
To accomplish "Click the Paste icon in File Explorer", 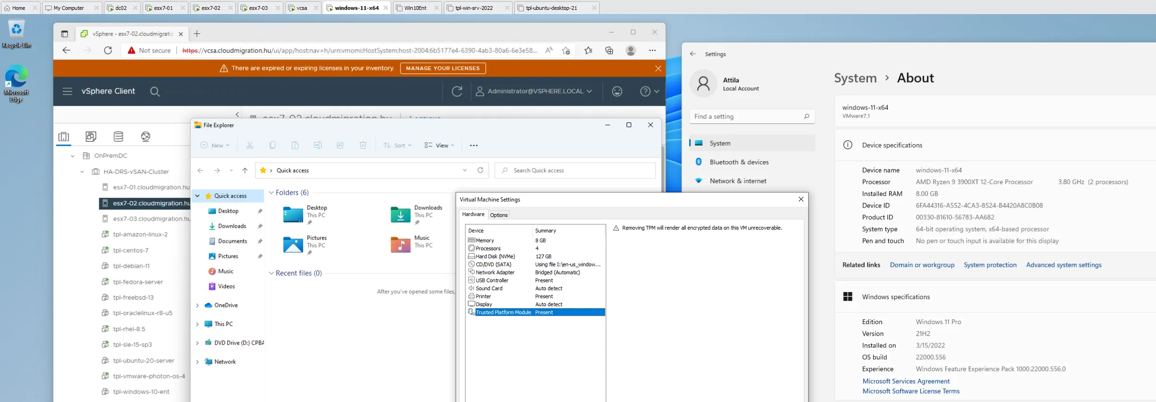I will (x=295, y=146).
